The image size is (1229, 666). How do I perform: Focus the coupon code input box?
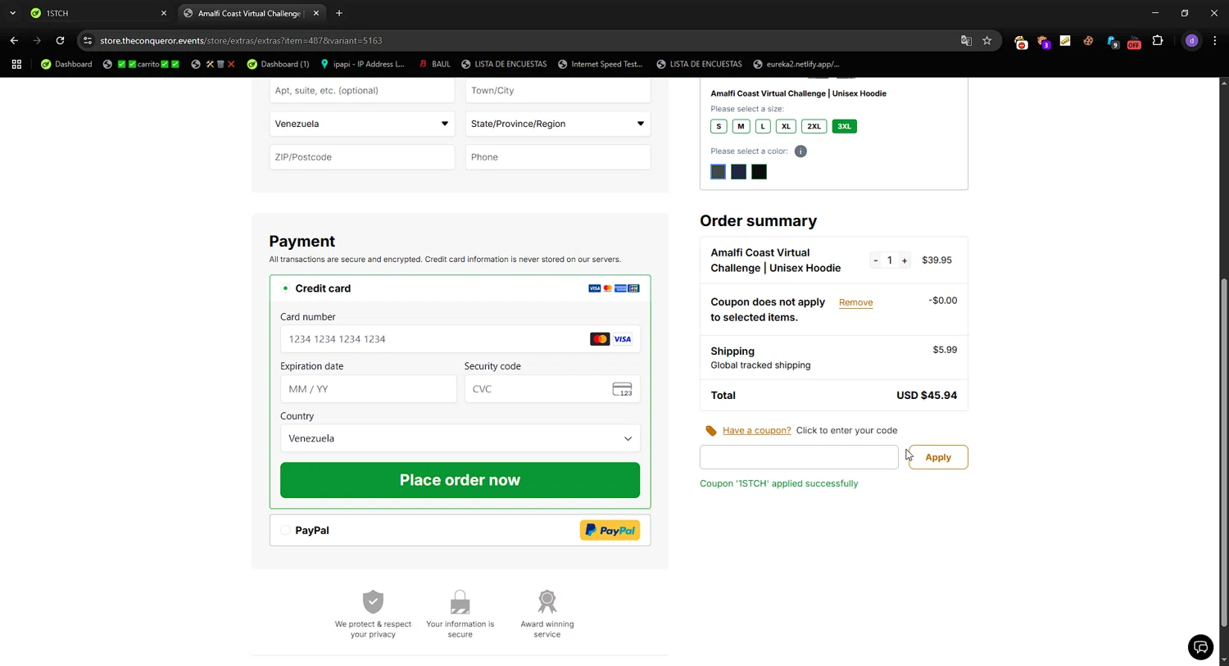(x=799, y=457)
